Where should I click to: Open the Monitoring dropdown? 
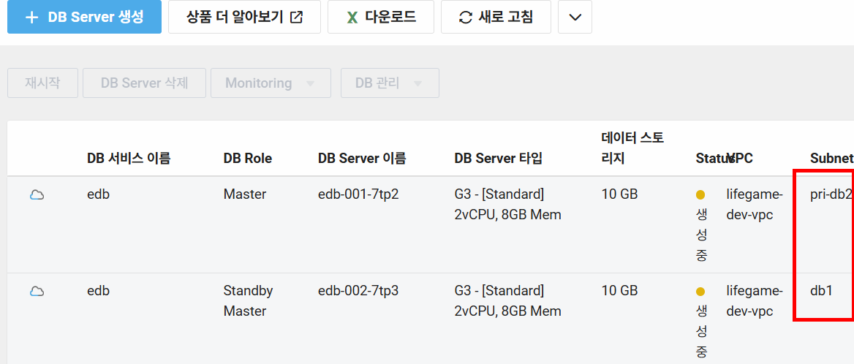271,83
